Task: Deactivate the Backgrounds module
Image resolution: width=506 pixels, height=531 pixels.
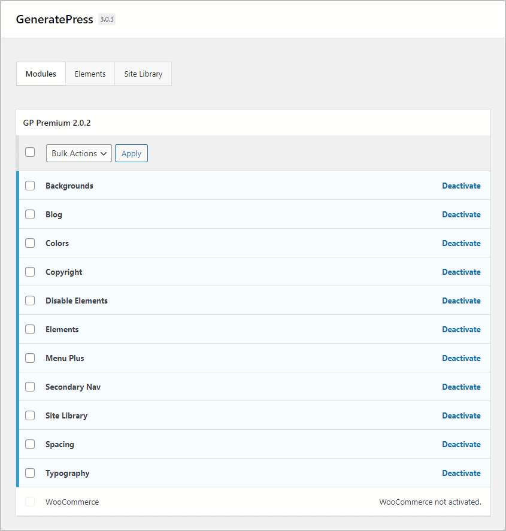Action: (461, 186)
